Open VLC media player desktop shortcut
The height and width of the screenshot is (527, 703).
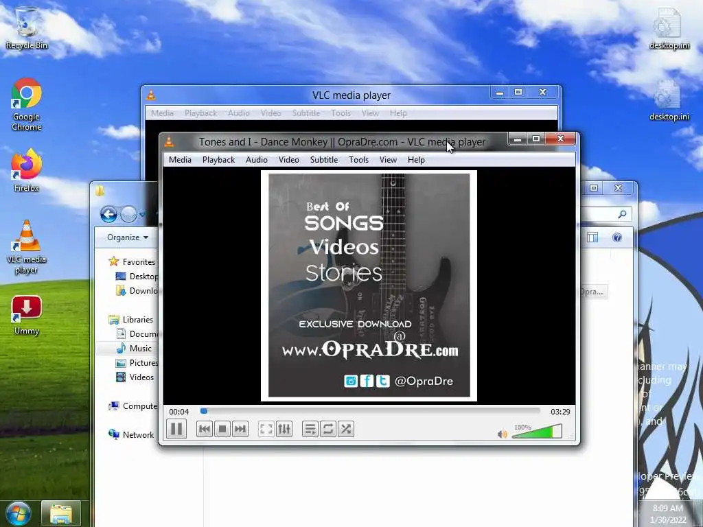(x=27, y=246)
